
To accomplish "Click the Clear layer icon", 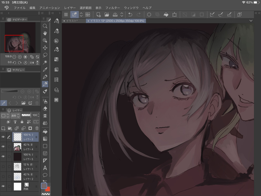I will coord(149,15).
